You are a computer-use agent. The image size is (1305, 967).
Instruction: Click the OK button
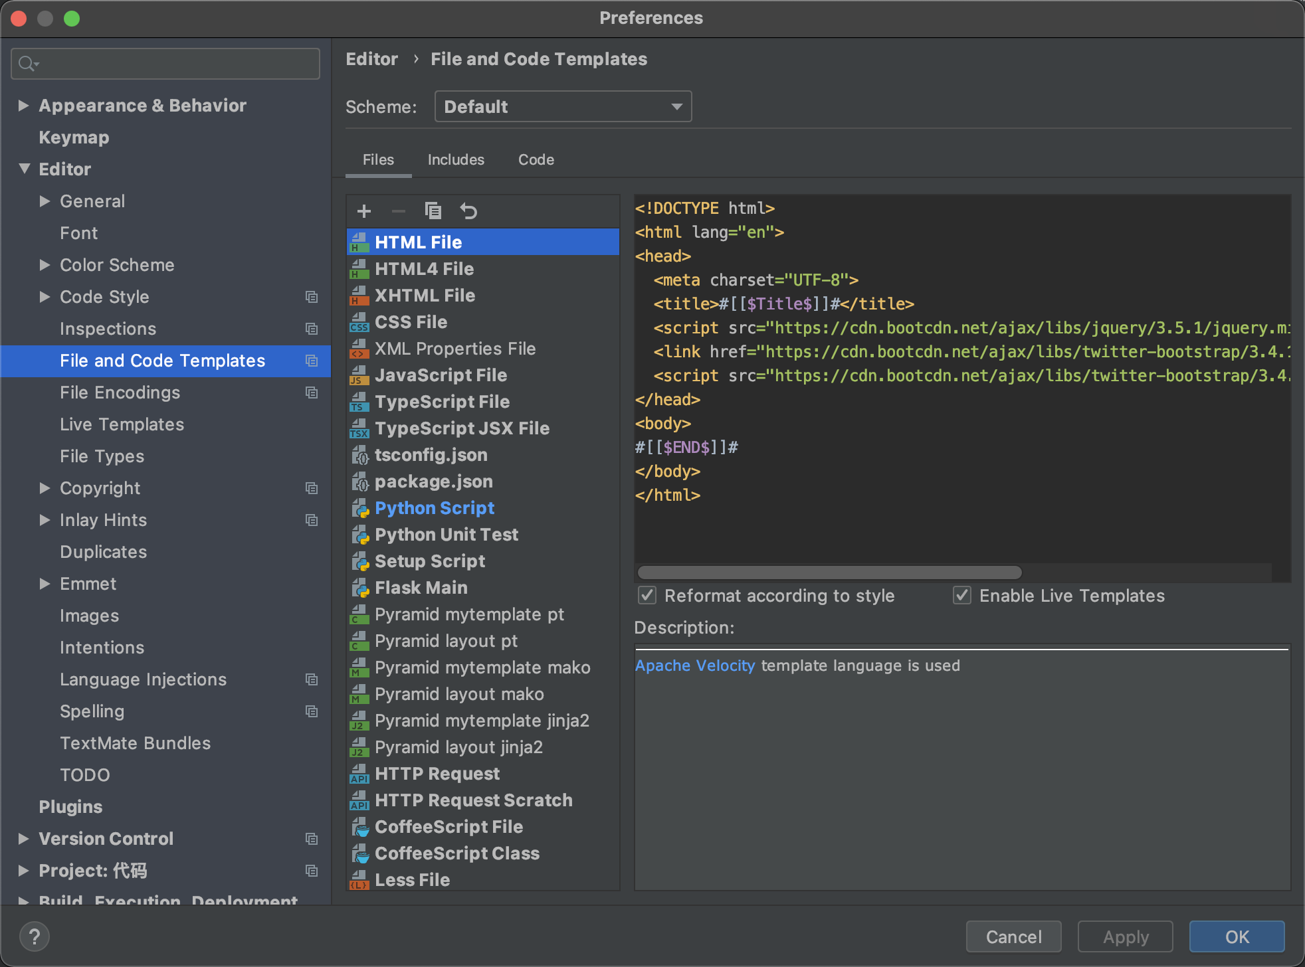pos(1236,936)
